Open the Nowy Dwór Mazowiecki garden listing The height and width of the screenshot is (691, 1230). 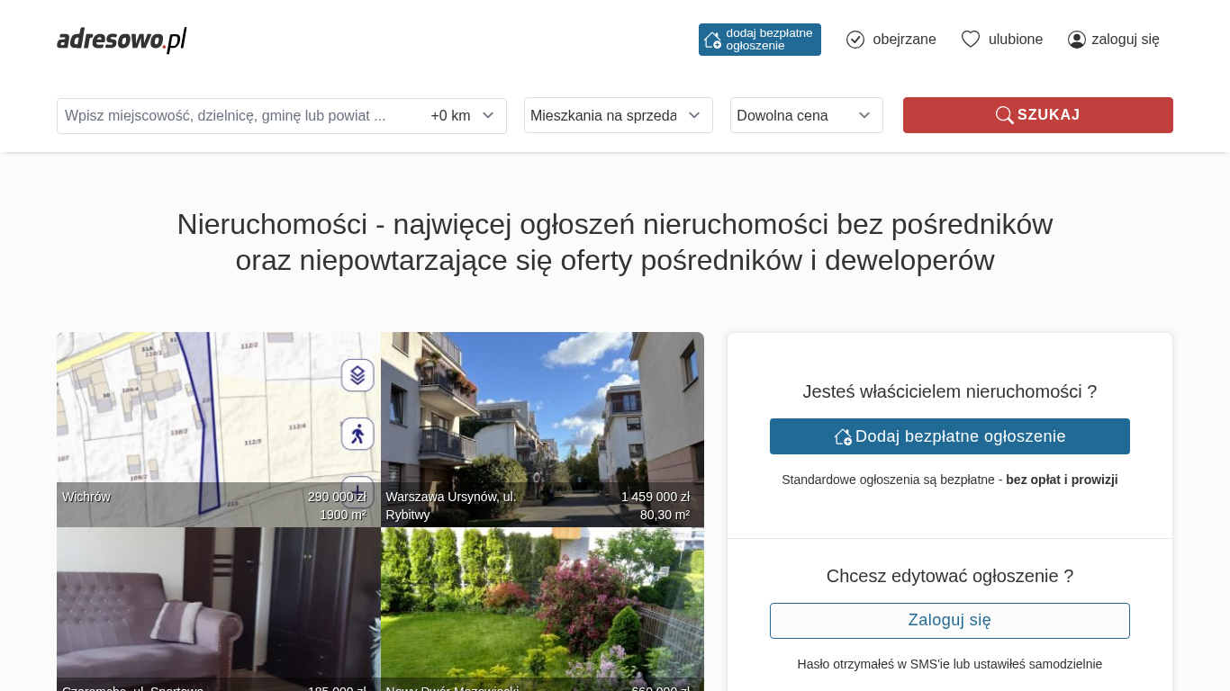click(x=542, y=603)
